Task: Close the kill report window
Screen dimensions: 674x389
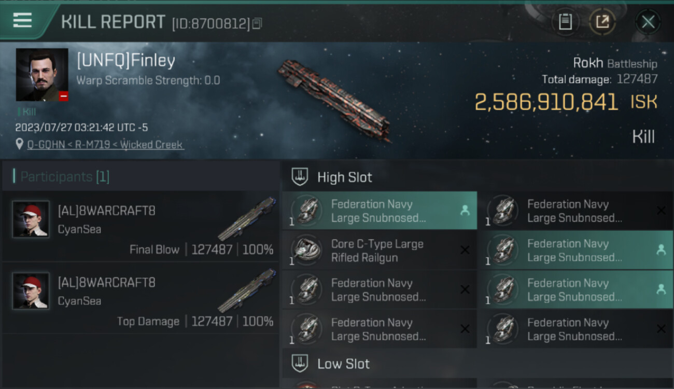Action: click(648, 22)
